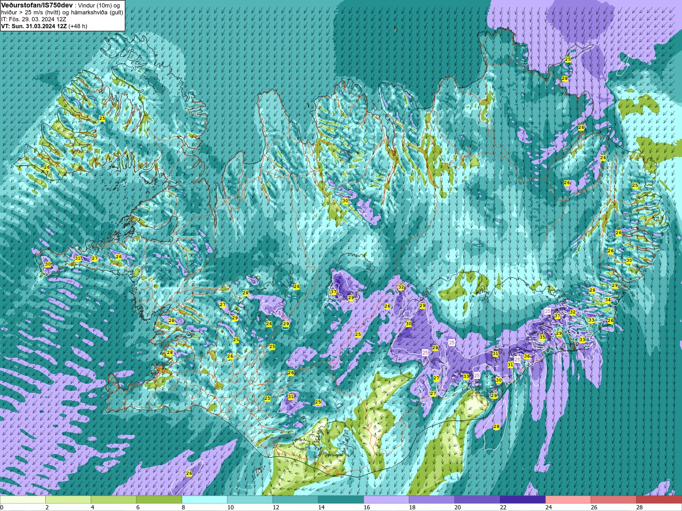Screen dimensions: 682x511
Task: Click the legend tick number 22
Action: 503,507
